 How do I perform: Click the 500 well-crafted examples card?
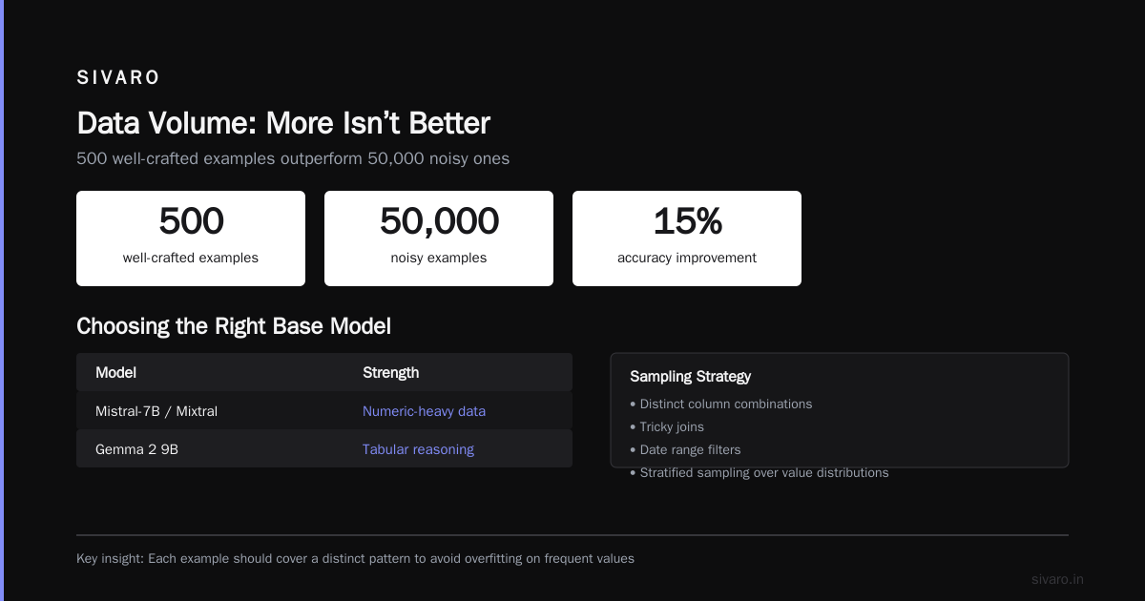click(191, 238)
